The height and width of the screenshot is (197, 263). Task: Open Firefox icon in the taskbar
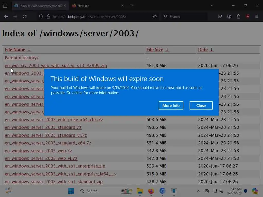pyautogui.click(x=151, y=191)
